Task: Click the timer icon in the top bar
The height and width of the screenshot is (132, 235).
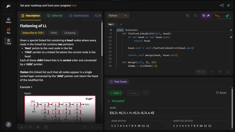Action: pyautogui.click(x=222, y=6)
